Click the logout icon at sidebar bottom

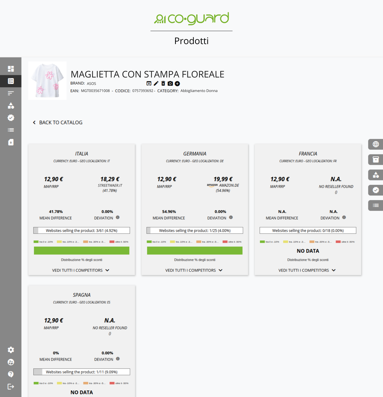click(11, 387)
